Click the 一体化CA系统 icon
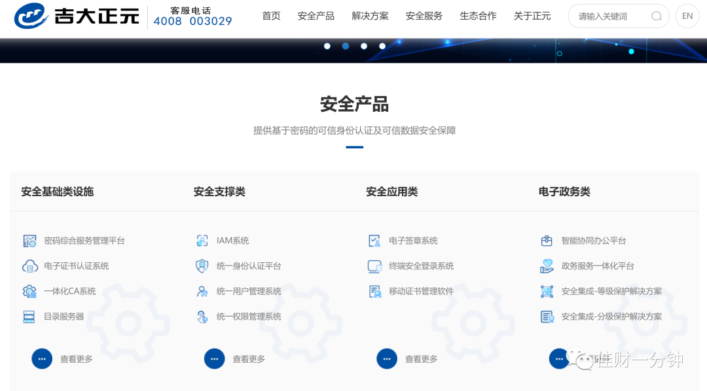This screenshot has width=707, height=391. click(29, 292)
